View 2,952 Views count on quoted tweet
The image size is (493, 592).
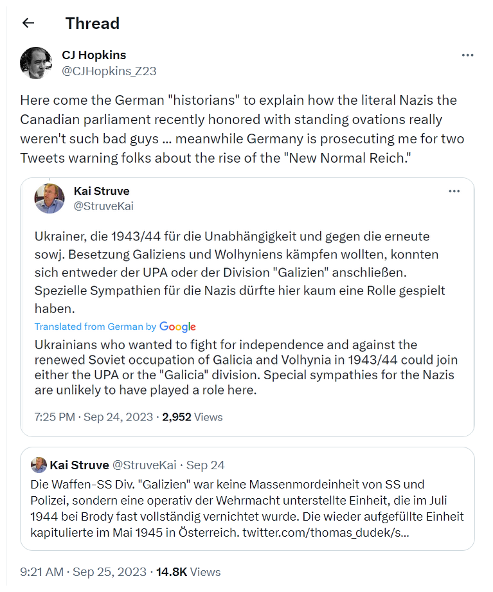[x=192, y=417]
